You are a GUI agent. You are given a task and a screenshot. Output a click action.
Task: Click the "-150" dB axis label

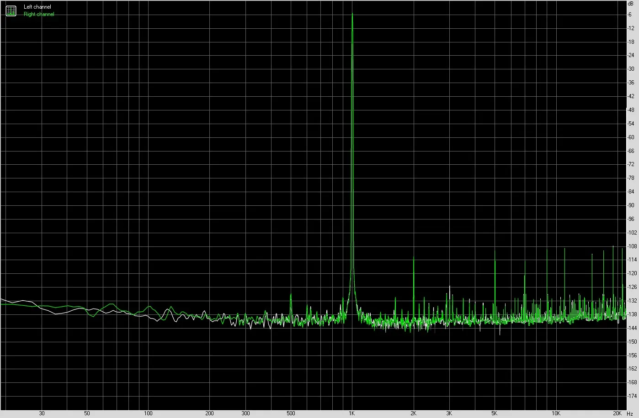point(632,342)
